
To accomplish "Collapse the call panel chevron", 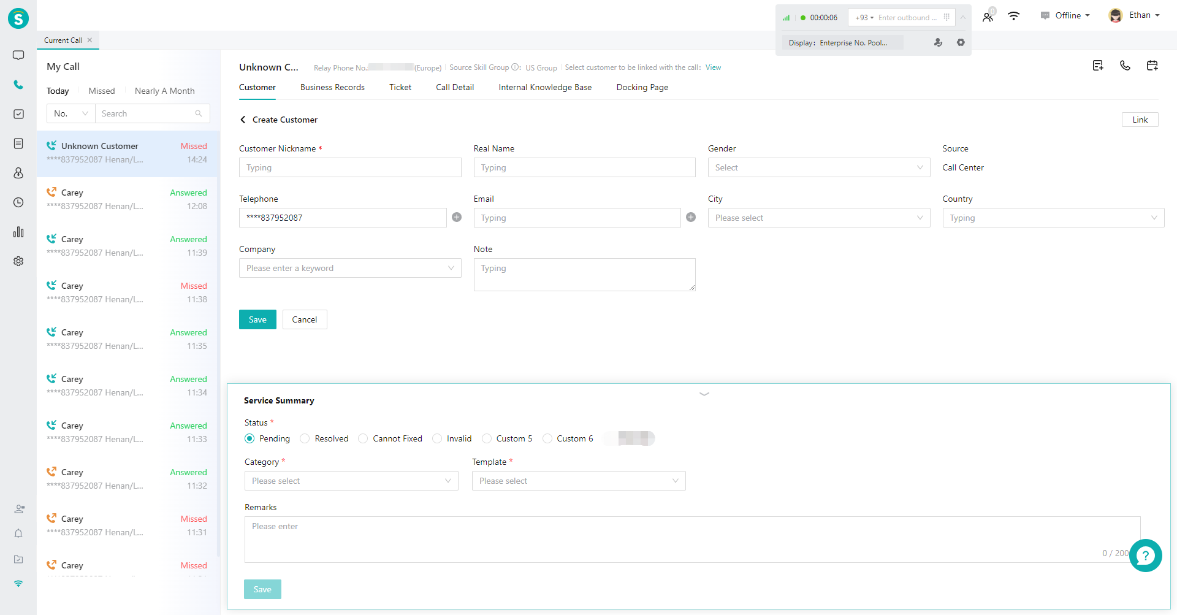I will coord(963,17).
